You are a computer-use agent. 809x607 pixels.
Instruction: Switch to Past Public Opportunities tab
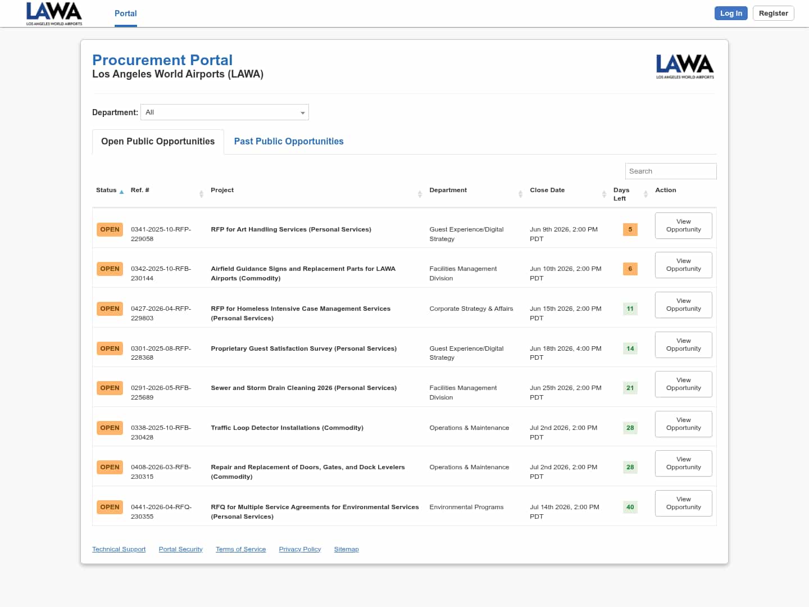(289, 142)
